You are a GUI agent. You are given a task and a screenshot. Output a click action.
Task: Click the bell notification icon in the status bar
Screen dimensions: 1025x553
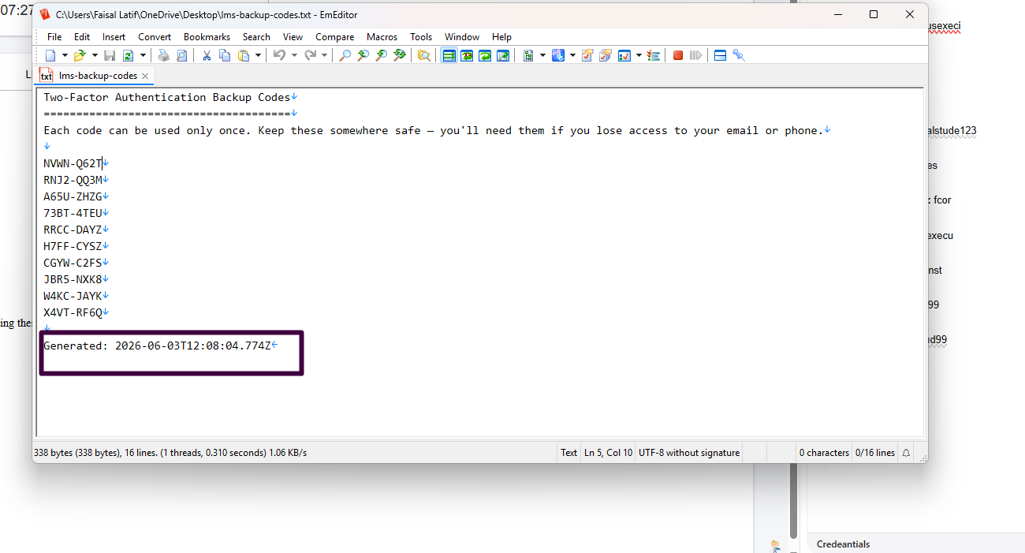pyautogui.click(x=906, y=453)
